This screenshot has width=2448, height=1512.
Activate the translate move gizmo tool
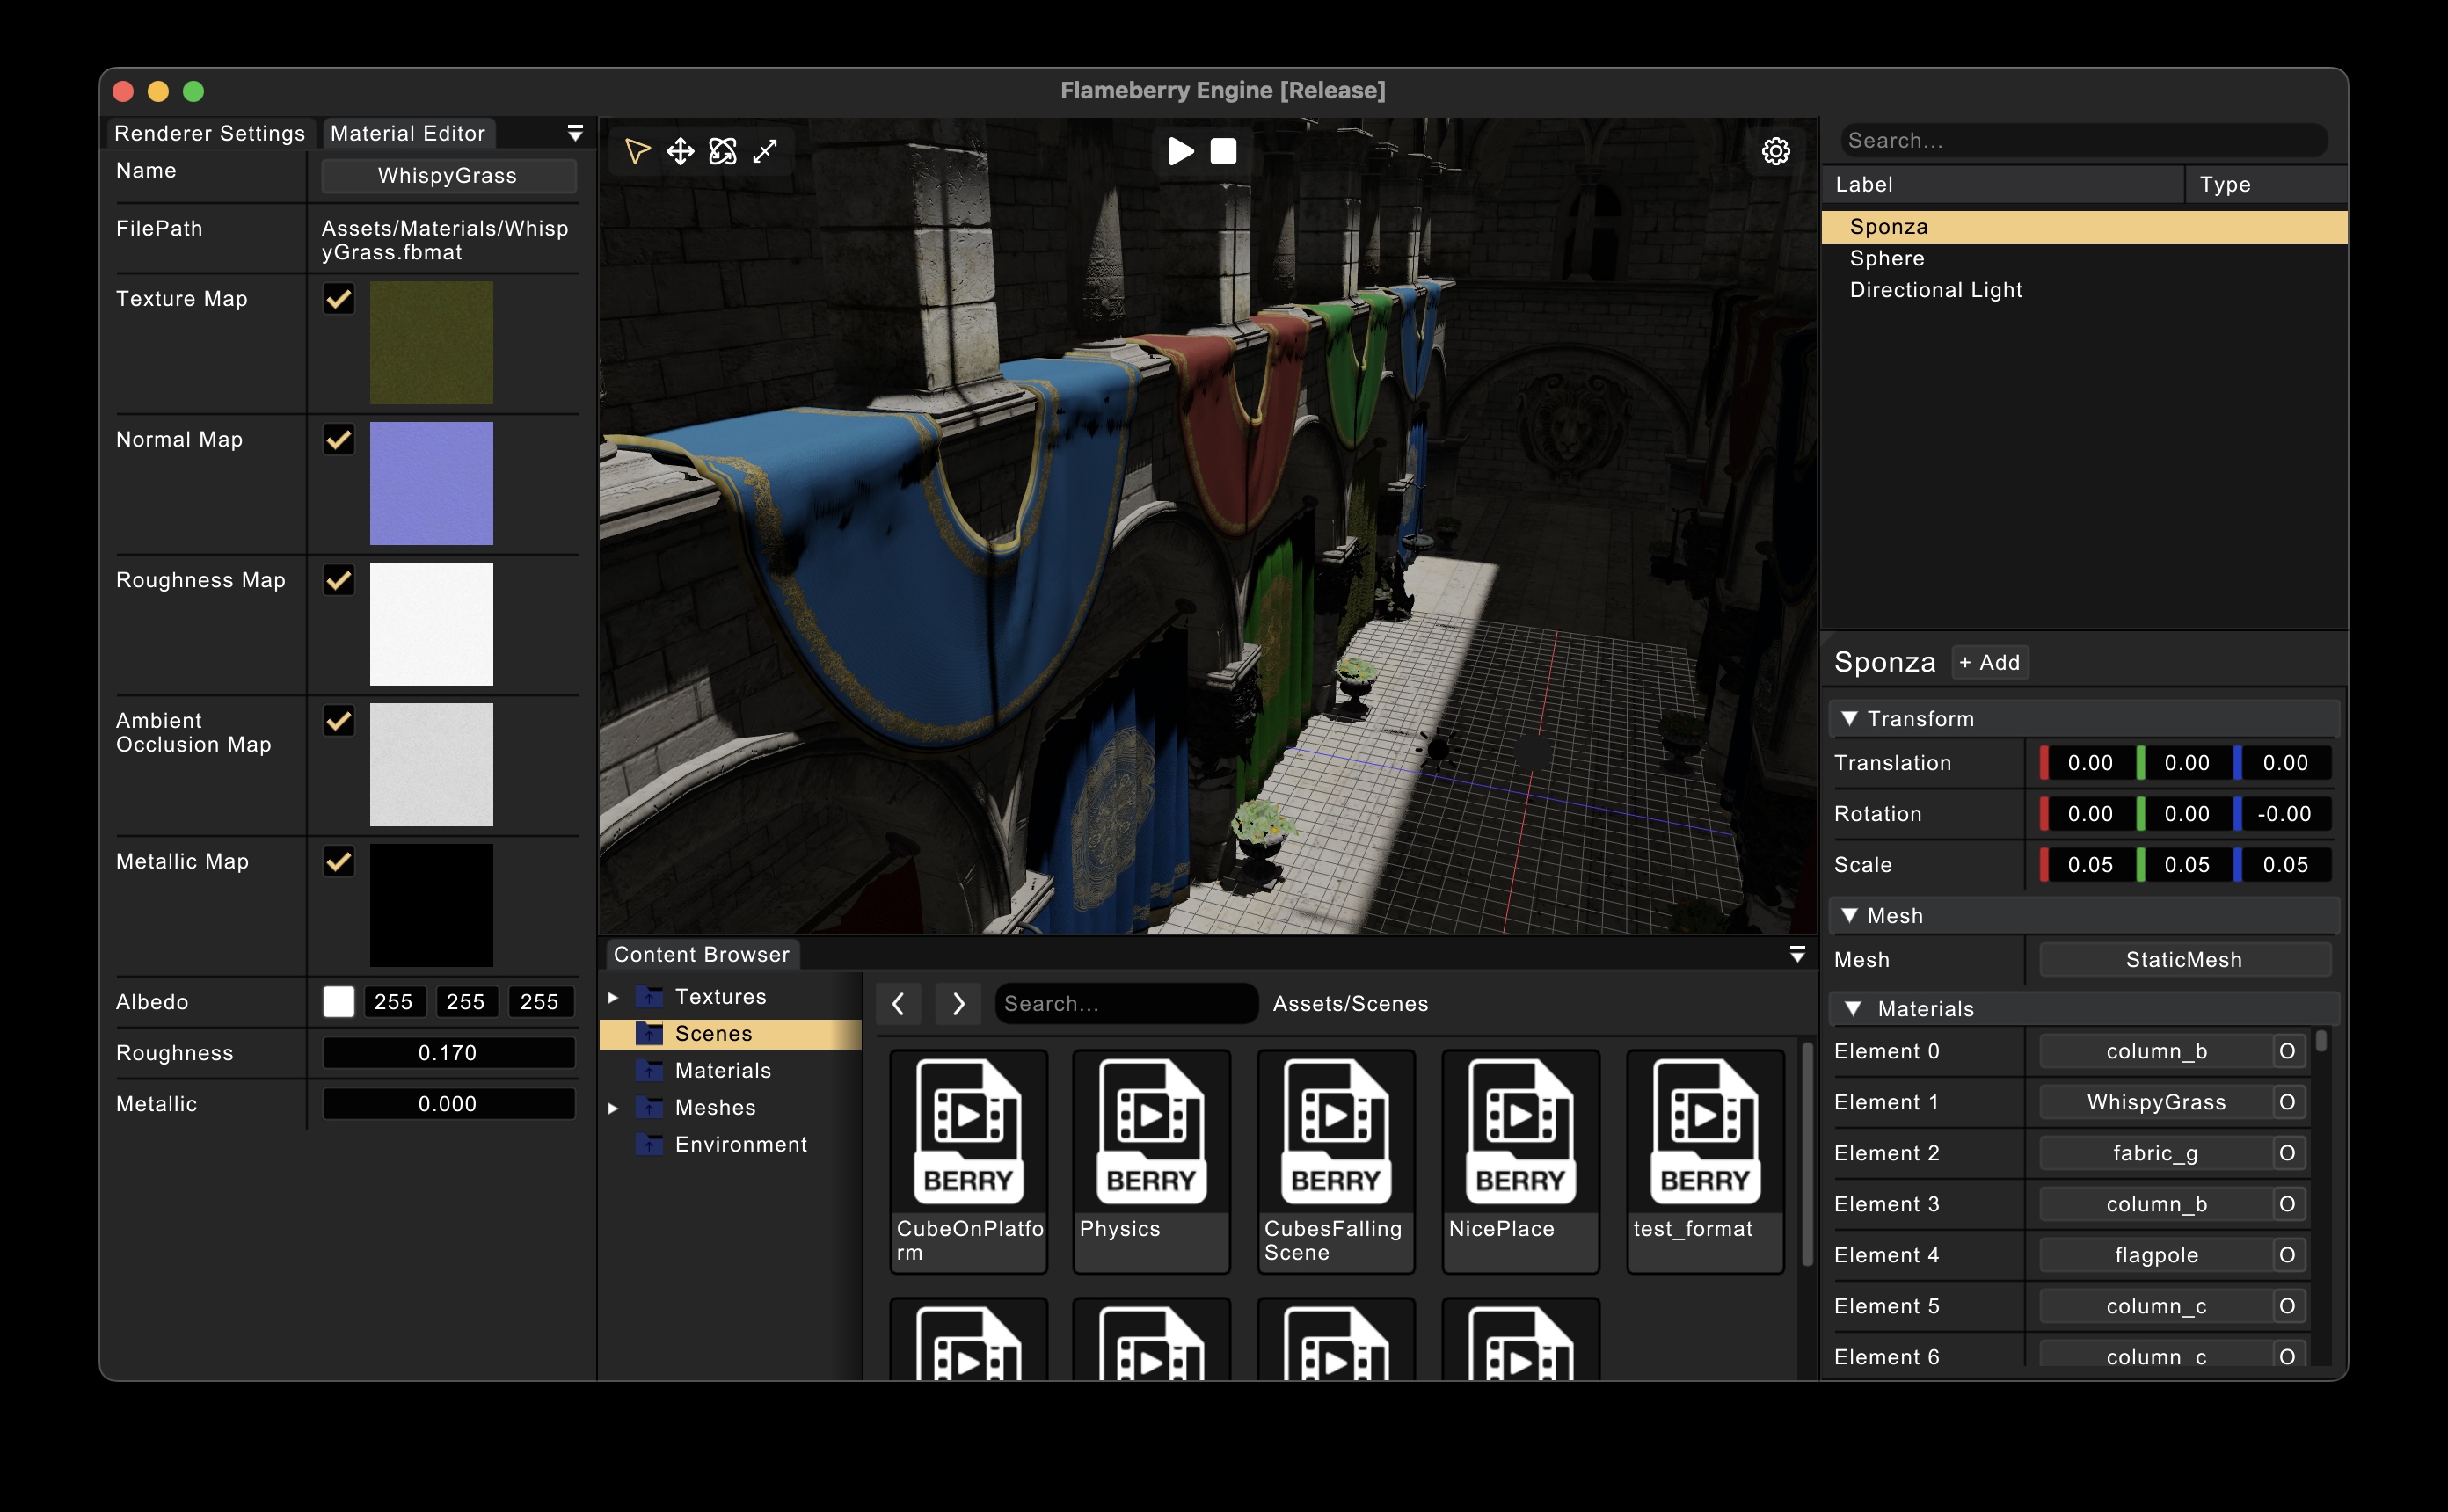pos(680,151)
